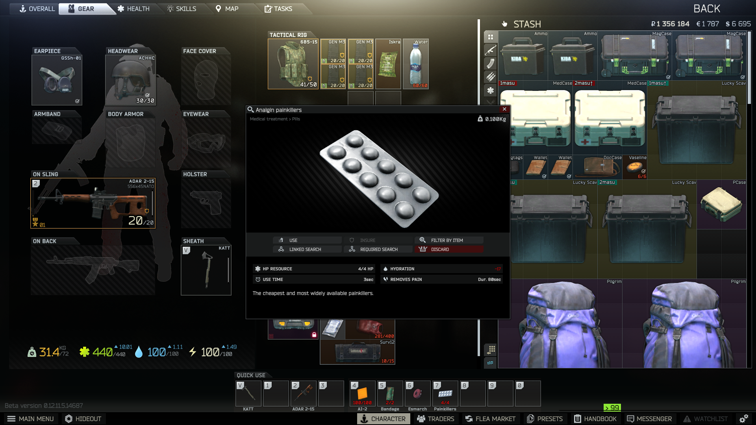Click the magnifier icon in item window title
Image resolution: width=756 pixels, height=425 pixels.
(250, 110)
